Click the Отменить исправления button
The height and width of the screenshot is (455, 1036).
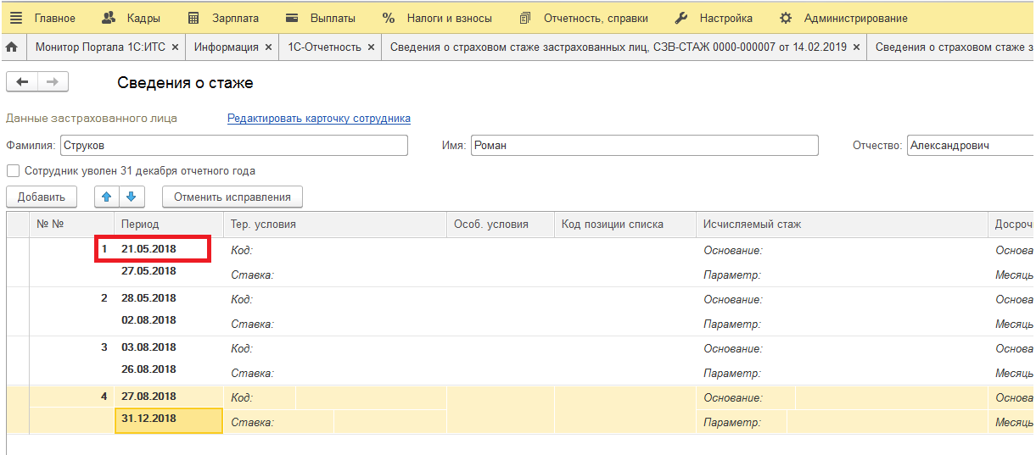(232, 197)
